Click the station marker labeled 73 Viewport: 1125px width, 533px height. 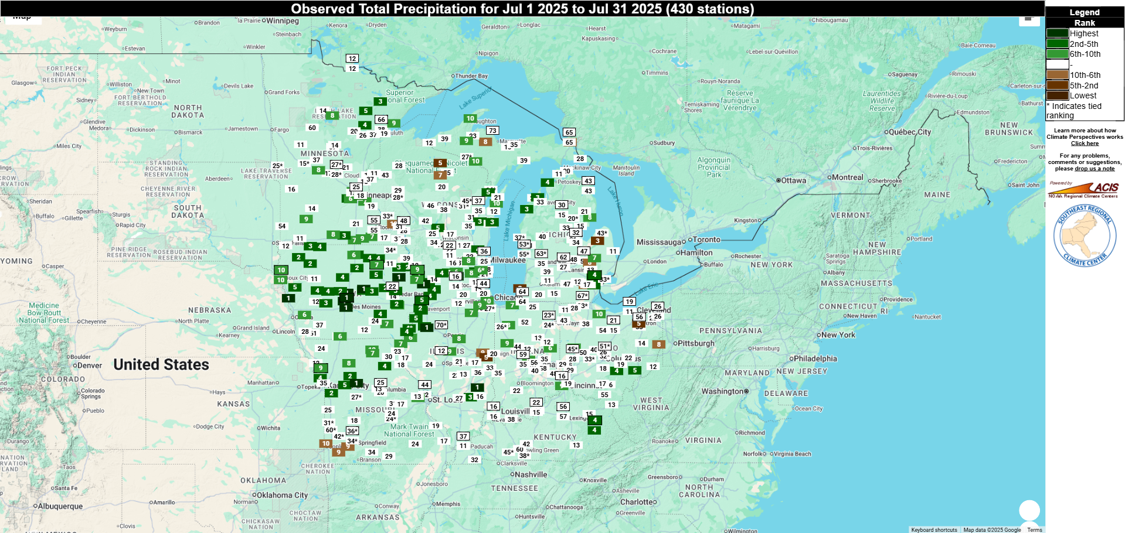(492, 131)
